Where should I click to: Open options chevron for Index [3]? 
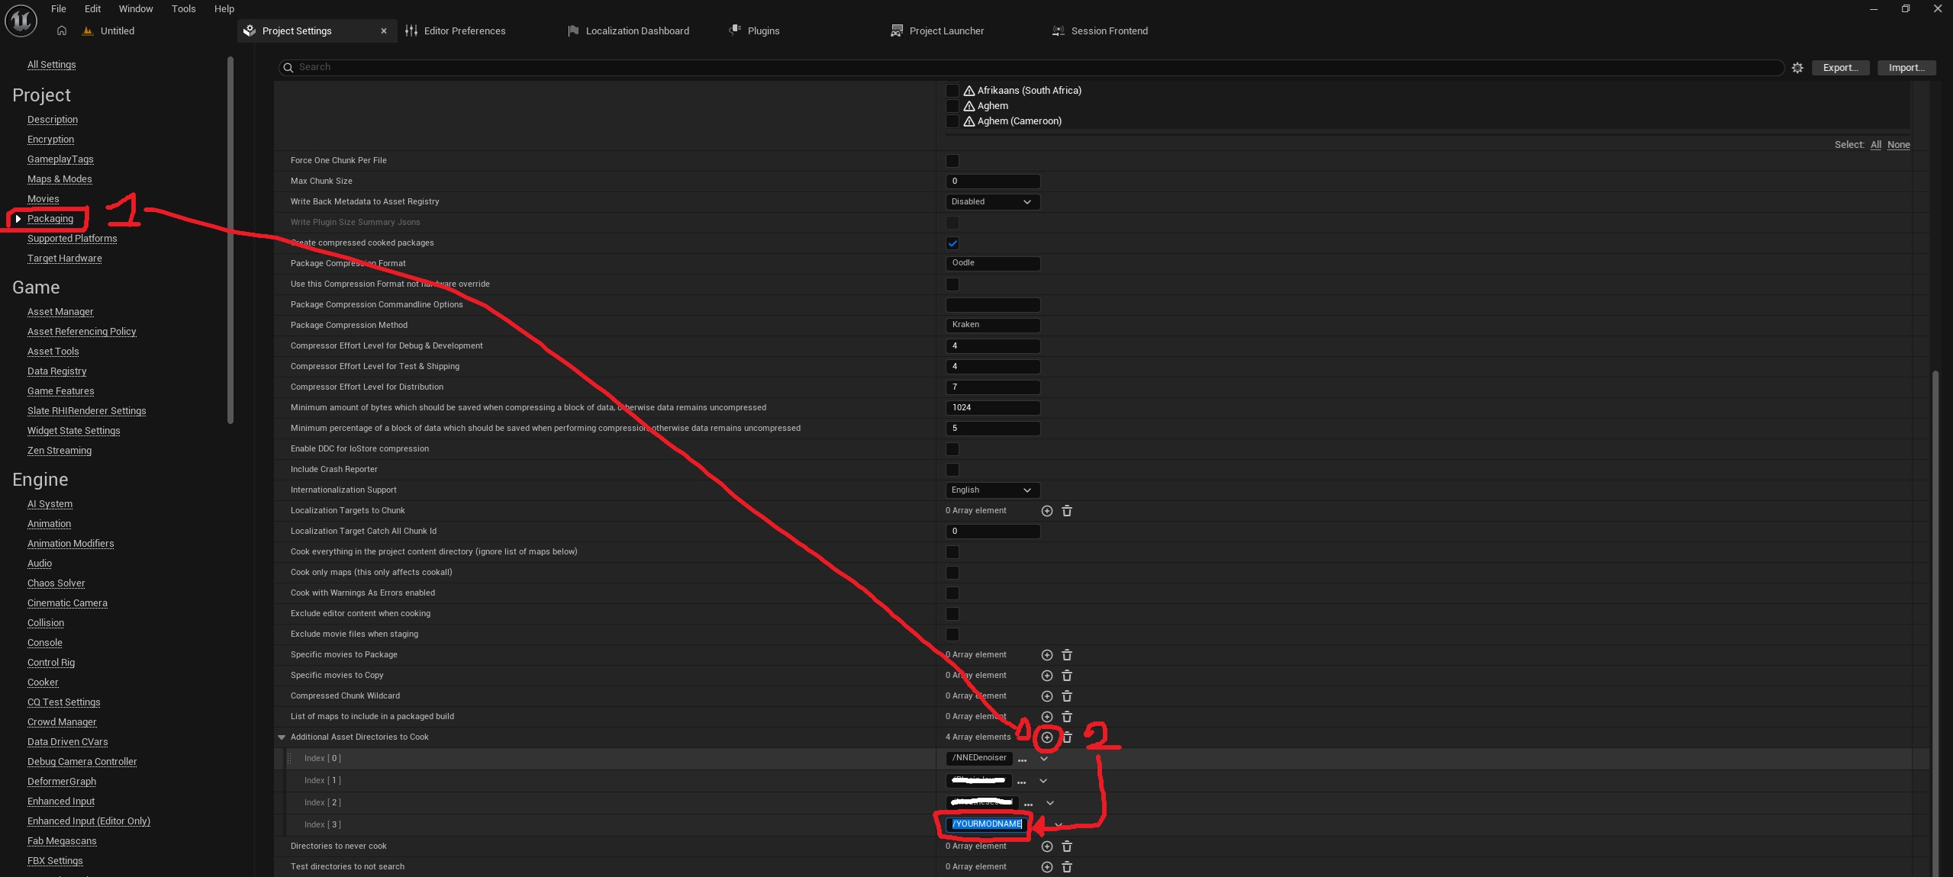click(x=1059, y=825)
